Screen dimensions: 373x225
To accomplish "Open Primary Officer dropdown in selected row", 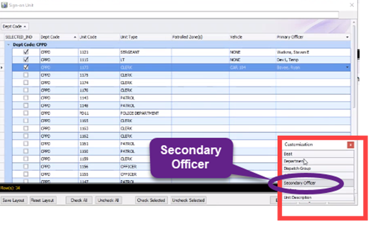I will (348, 68).
